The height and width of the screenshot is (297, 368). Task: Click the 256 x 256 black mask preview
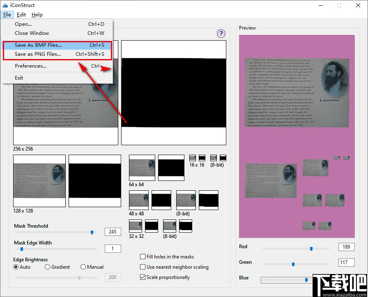coord(174,93)
